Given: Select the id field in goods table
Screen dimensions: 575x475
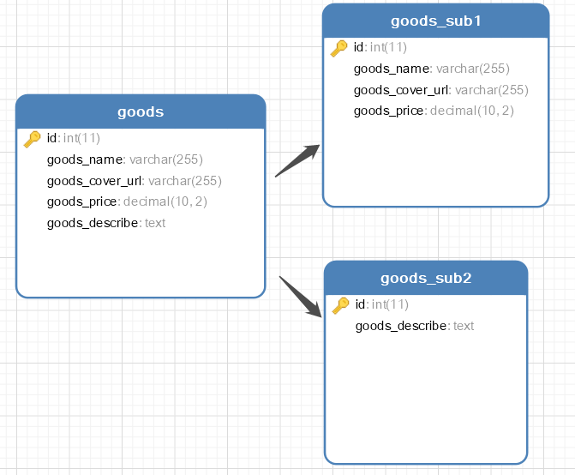Looking at the screenshot, I should (74, 138).
